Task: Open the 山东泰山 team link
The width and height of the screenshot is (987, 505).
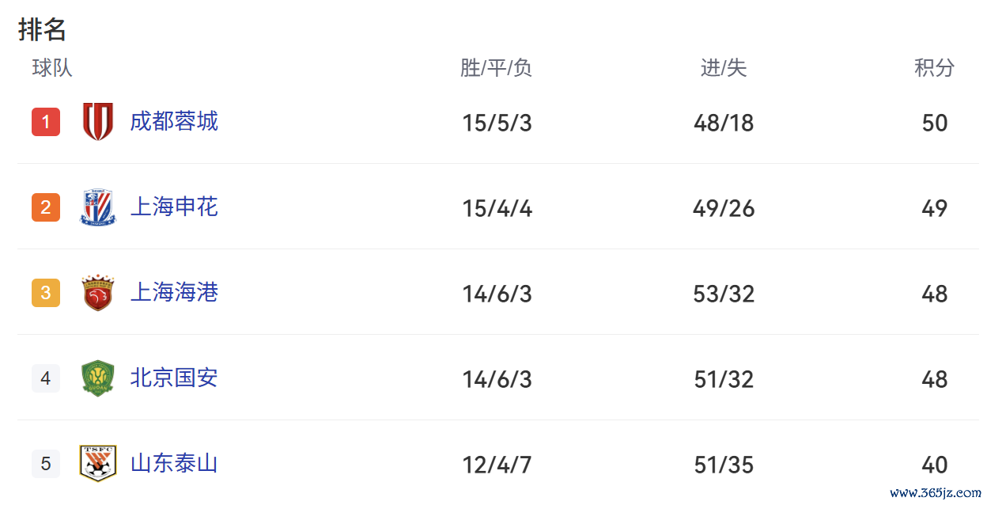Action: [x=174, y=464]
